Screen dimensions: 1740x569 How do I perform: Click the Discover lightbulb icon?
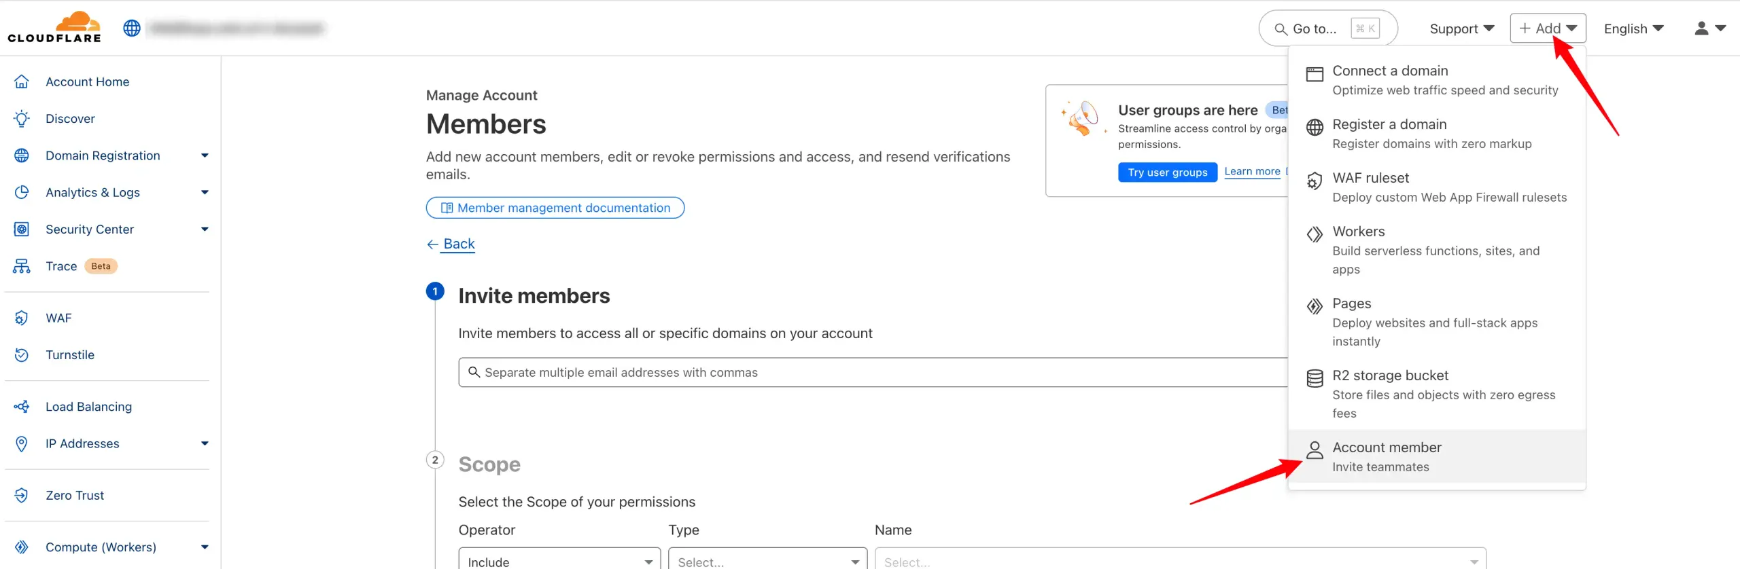[x=22, y=119]
